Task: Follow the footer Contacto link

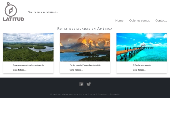Action: tap(115, 94)
